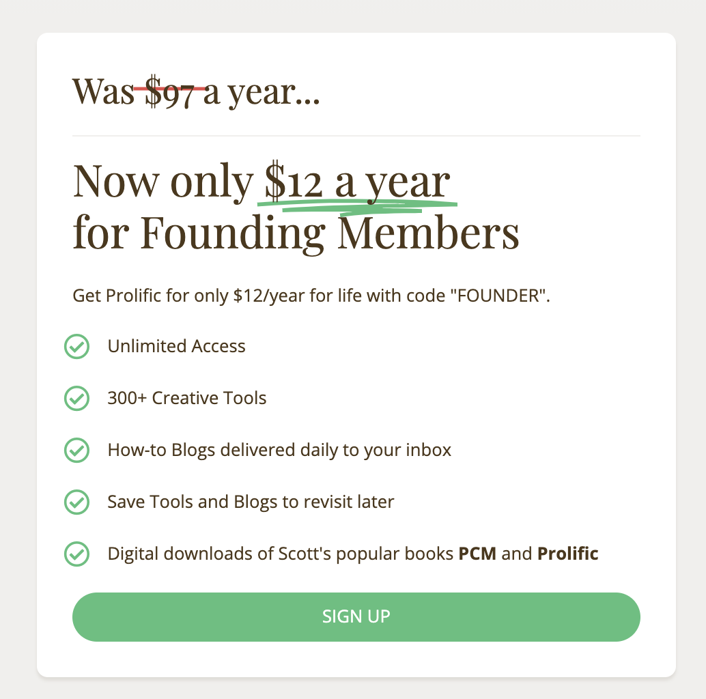Click the checkmark next to Save Tools and Blogs
Image resolution: width=706 pixels, height=699 pixels.
click(77, 502)
